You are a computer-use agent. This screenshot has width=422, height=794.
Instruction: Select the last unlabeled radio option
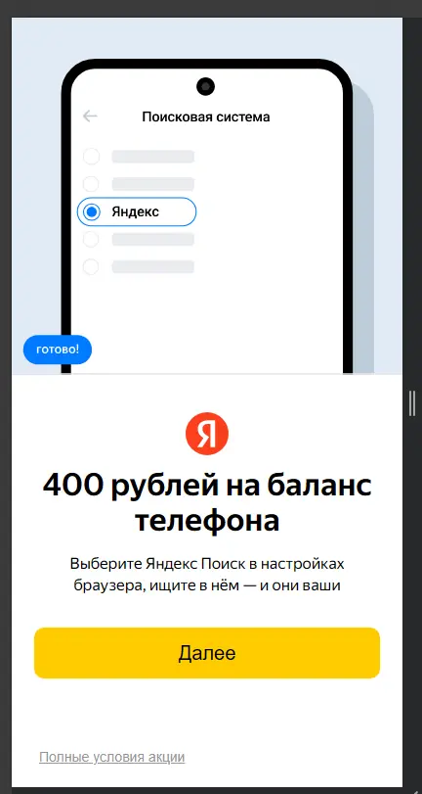pyautogui.click(x=91, y=267)
